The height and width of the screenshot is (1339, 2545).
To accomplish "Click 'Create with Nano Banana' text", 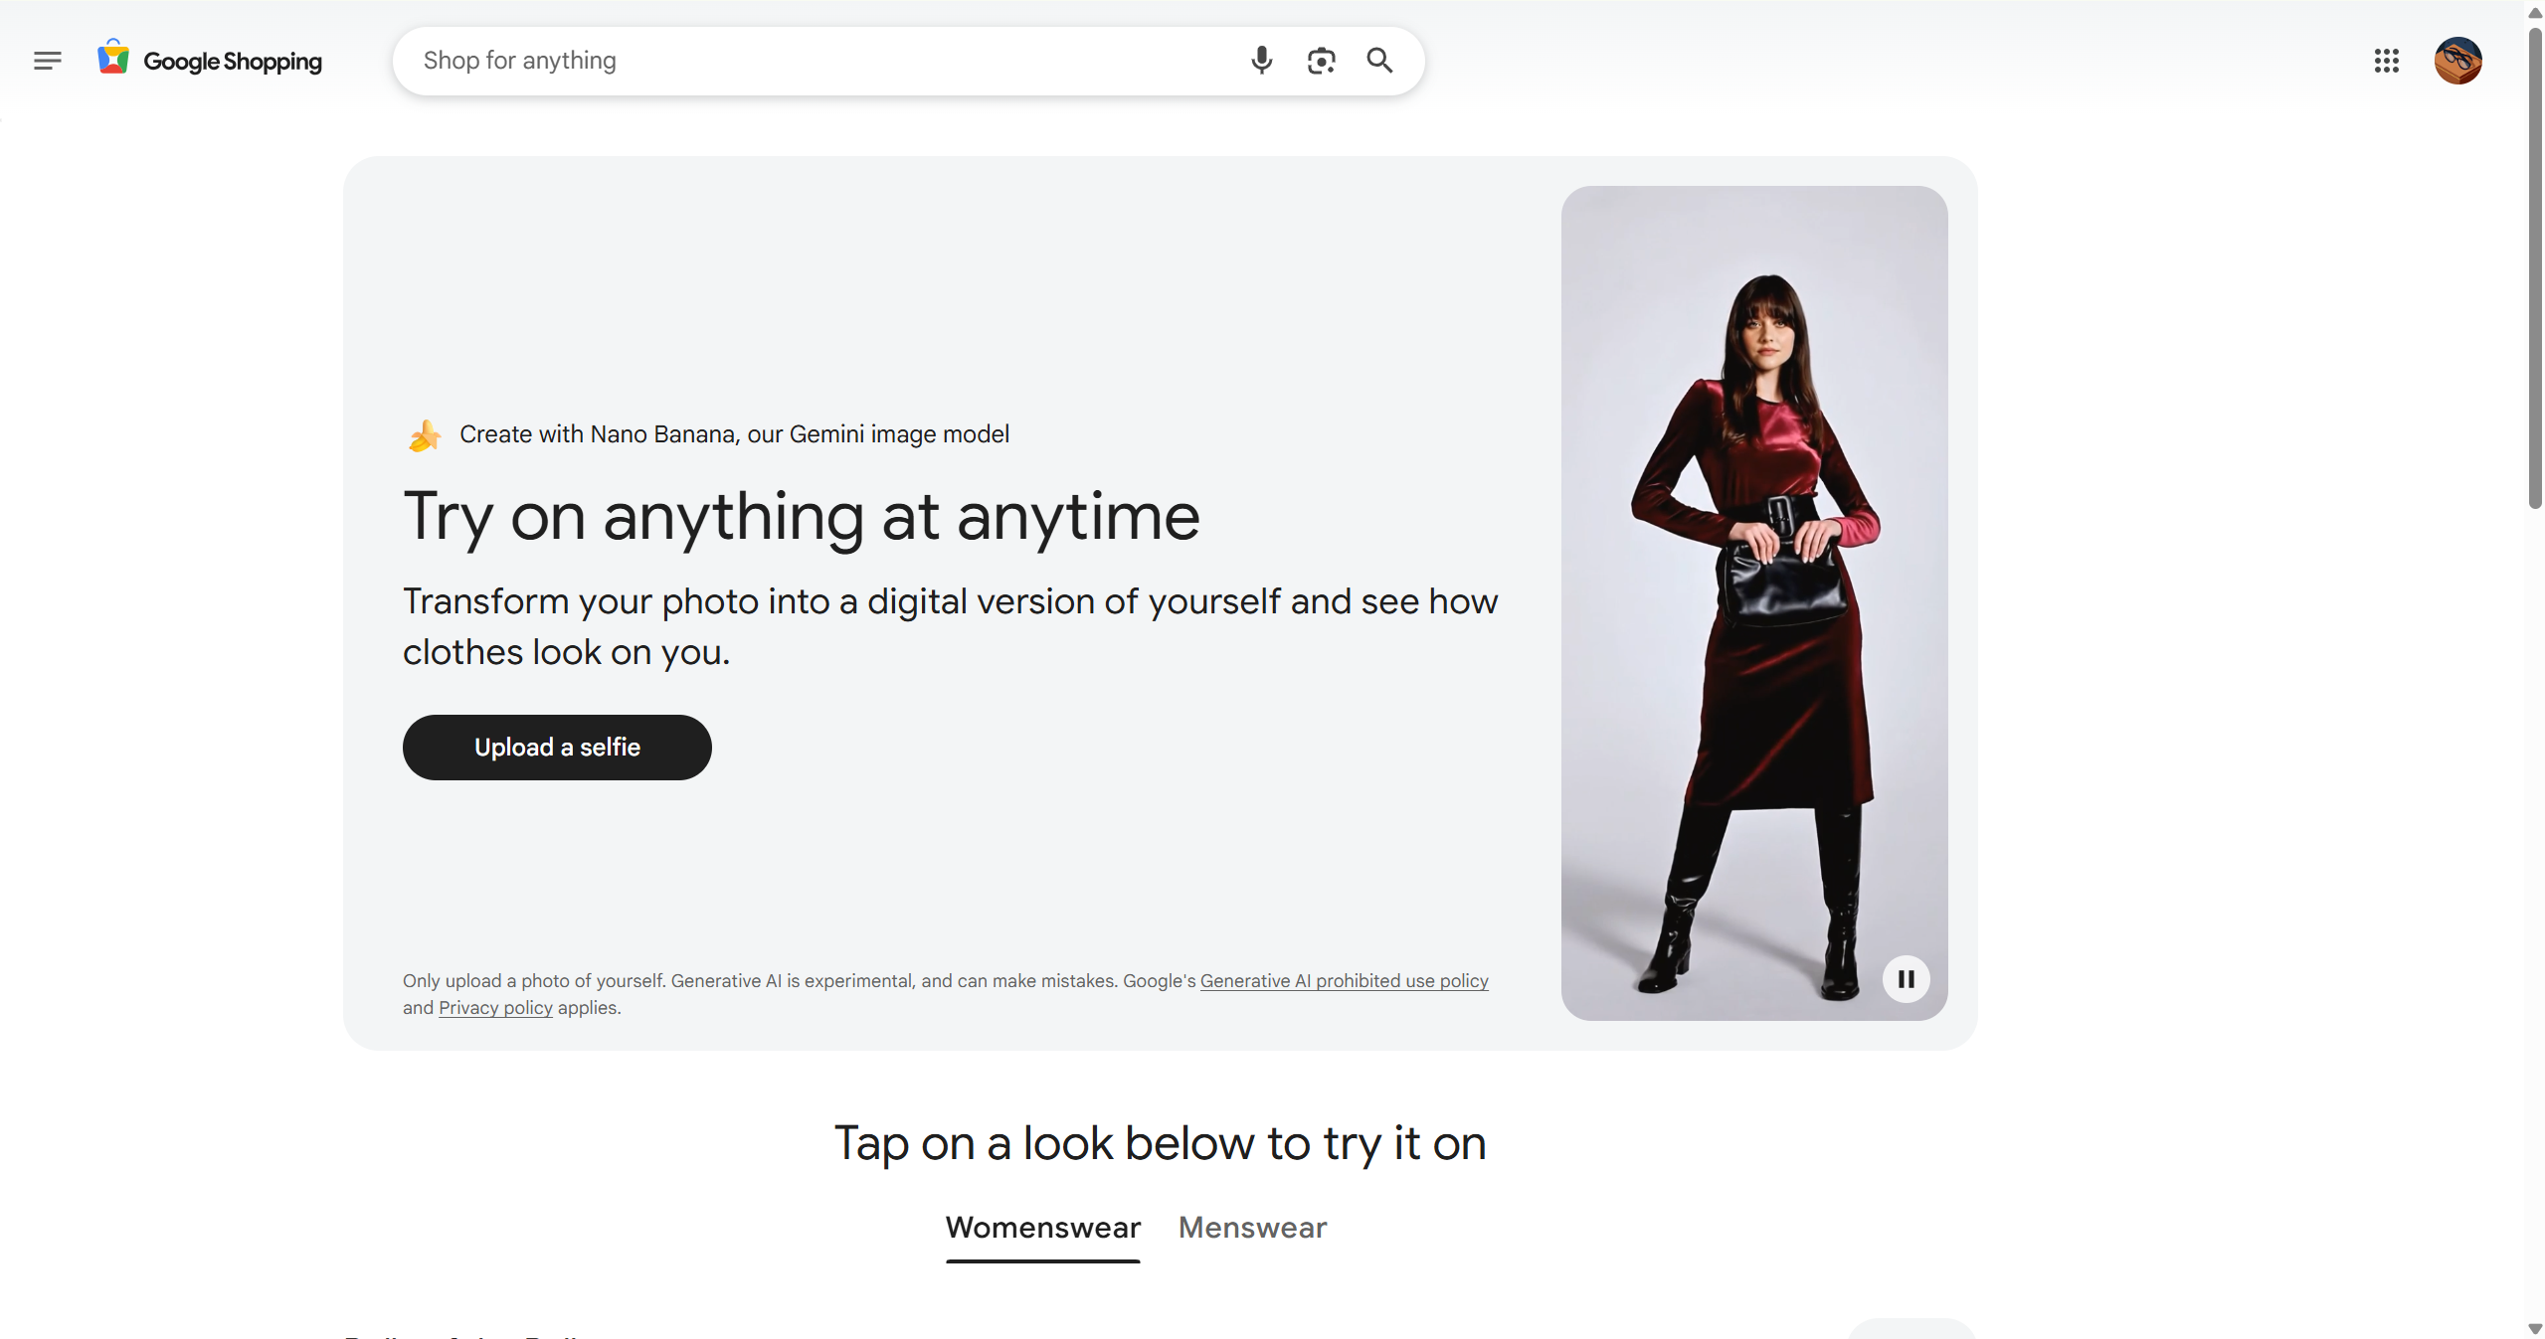I will [734, 435].
